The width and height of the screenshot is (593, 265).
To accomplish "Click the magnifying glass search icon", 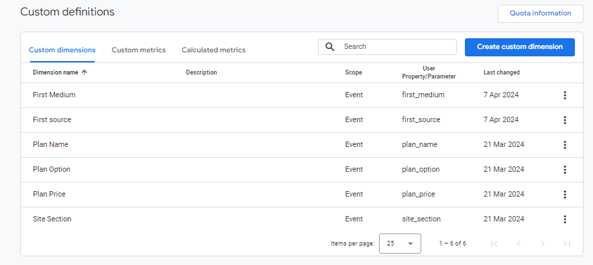I will tap(330, 47).
